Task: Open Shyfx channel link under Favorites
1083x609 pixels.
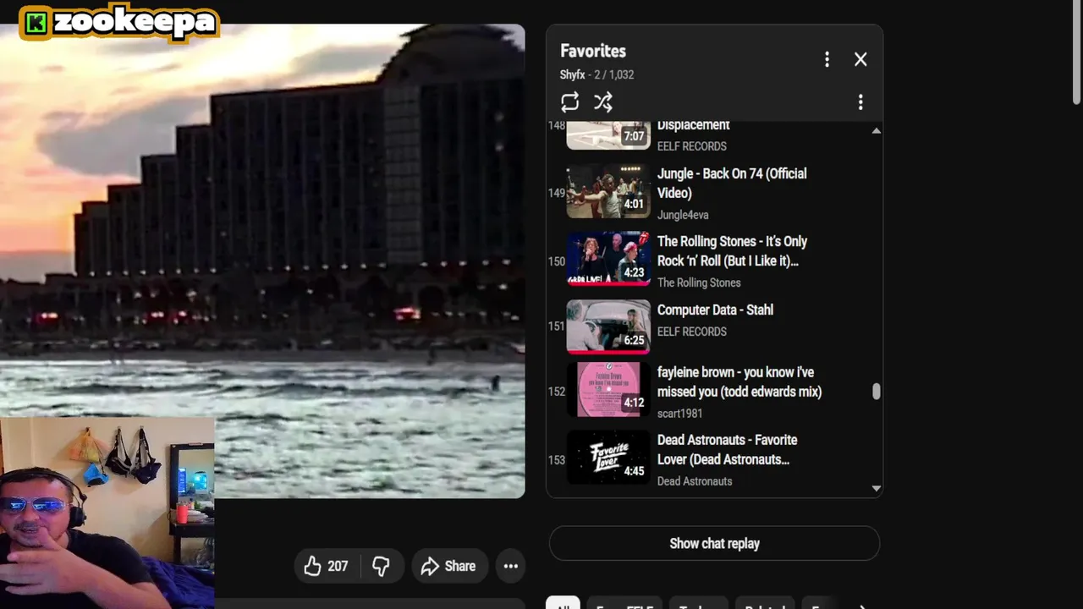Action: 572,74
